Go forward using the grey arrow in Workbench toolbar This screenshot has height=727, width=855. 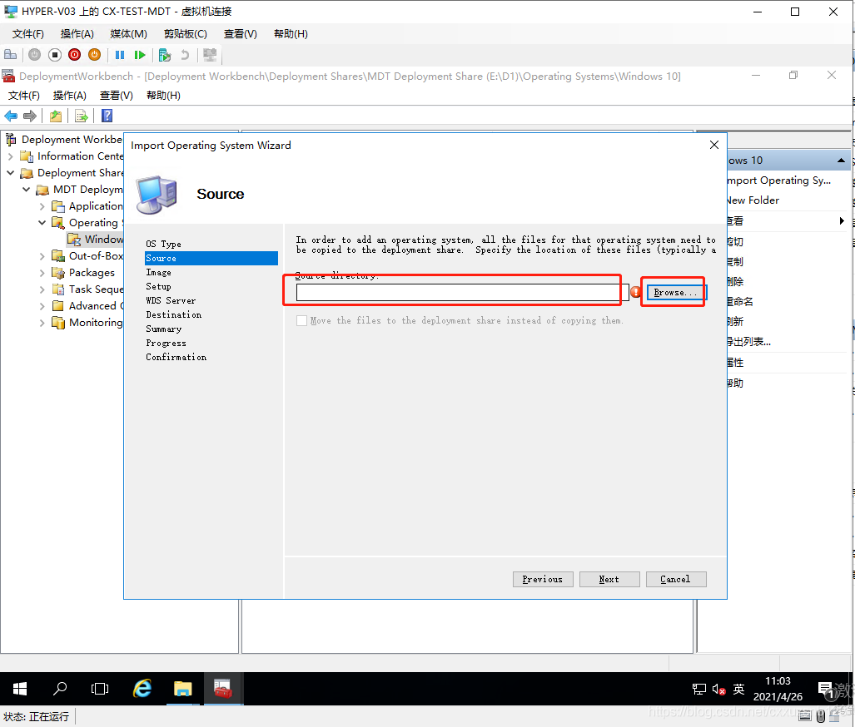(30, 116)
